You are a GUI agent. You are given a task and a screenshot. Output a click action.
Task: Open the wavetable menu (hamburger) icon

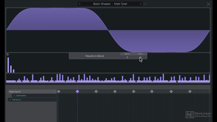tap(145, 4)
